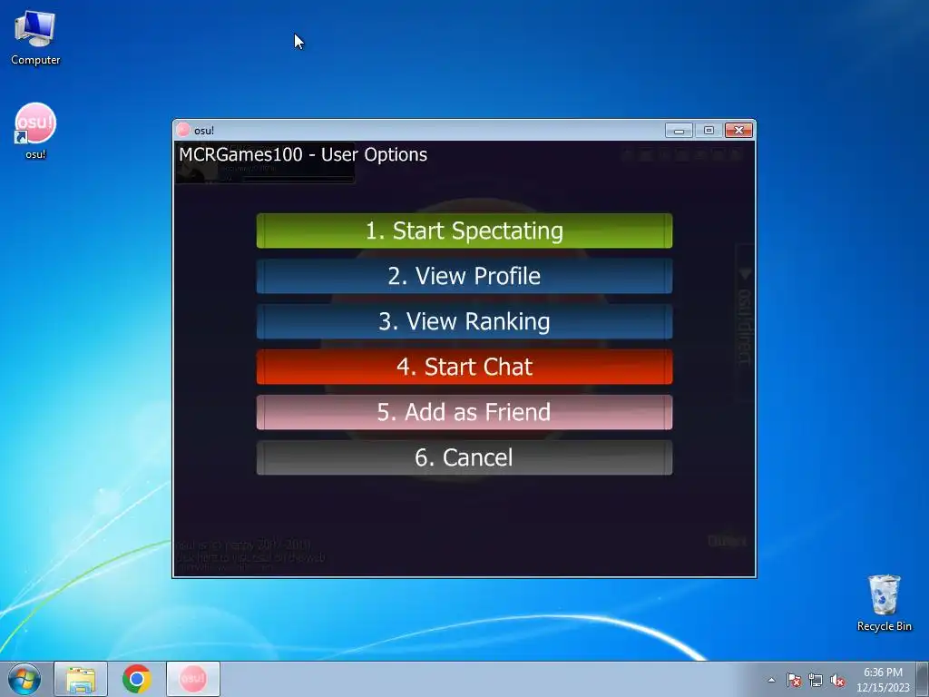Launch Google Chrome from taskbar

click(x=137, y=679)
